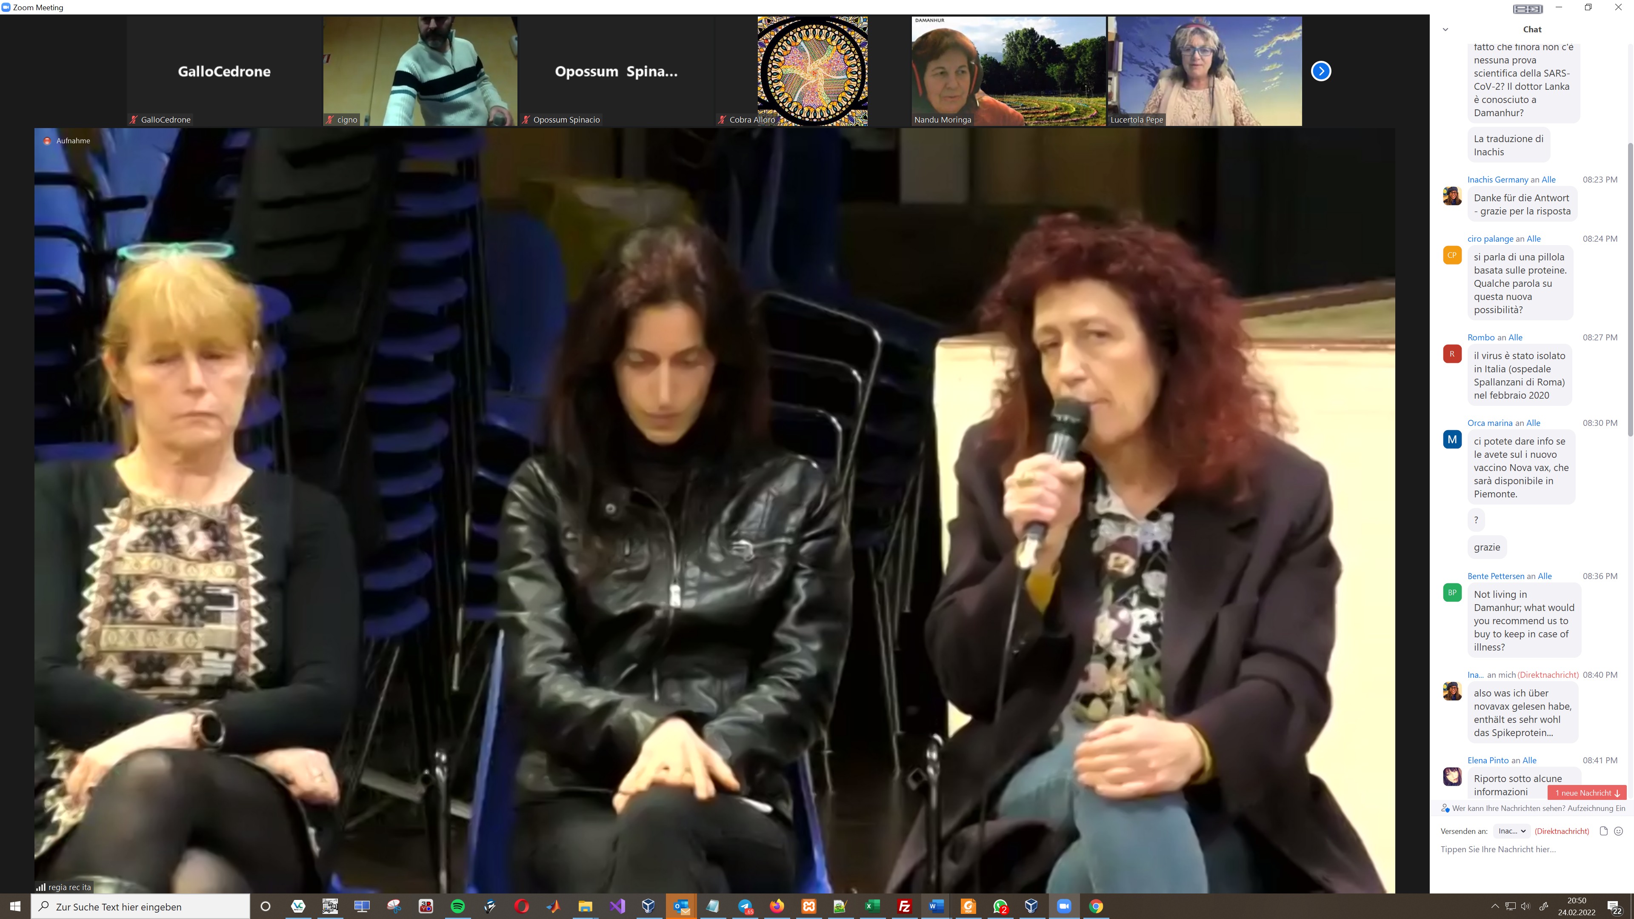Show hidden system tray icons

click(1494, 906)
